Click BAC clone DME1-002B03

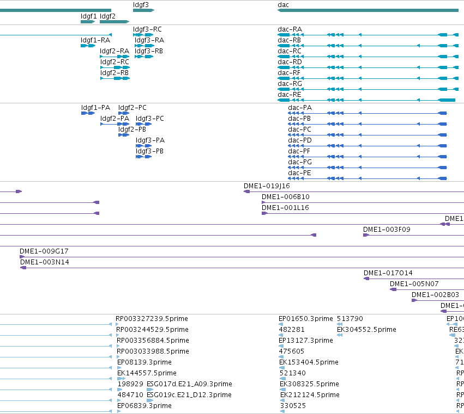pos(438,301)
